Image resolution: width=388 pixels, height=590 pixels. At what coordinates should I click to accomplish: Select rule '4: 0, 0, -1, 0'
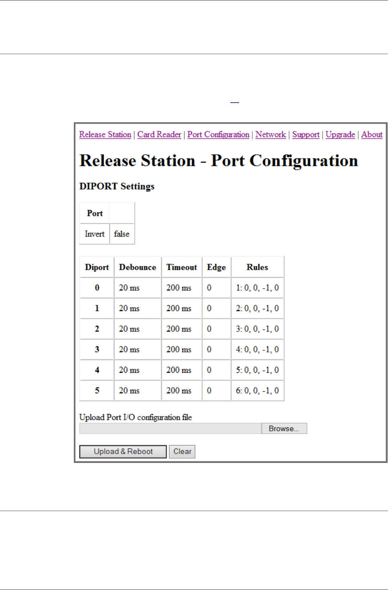pos(257,350)
